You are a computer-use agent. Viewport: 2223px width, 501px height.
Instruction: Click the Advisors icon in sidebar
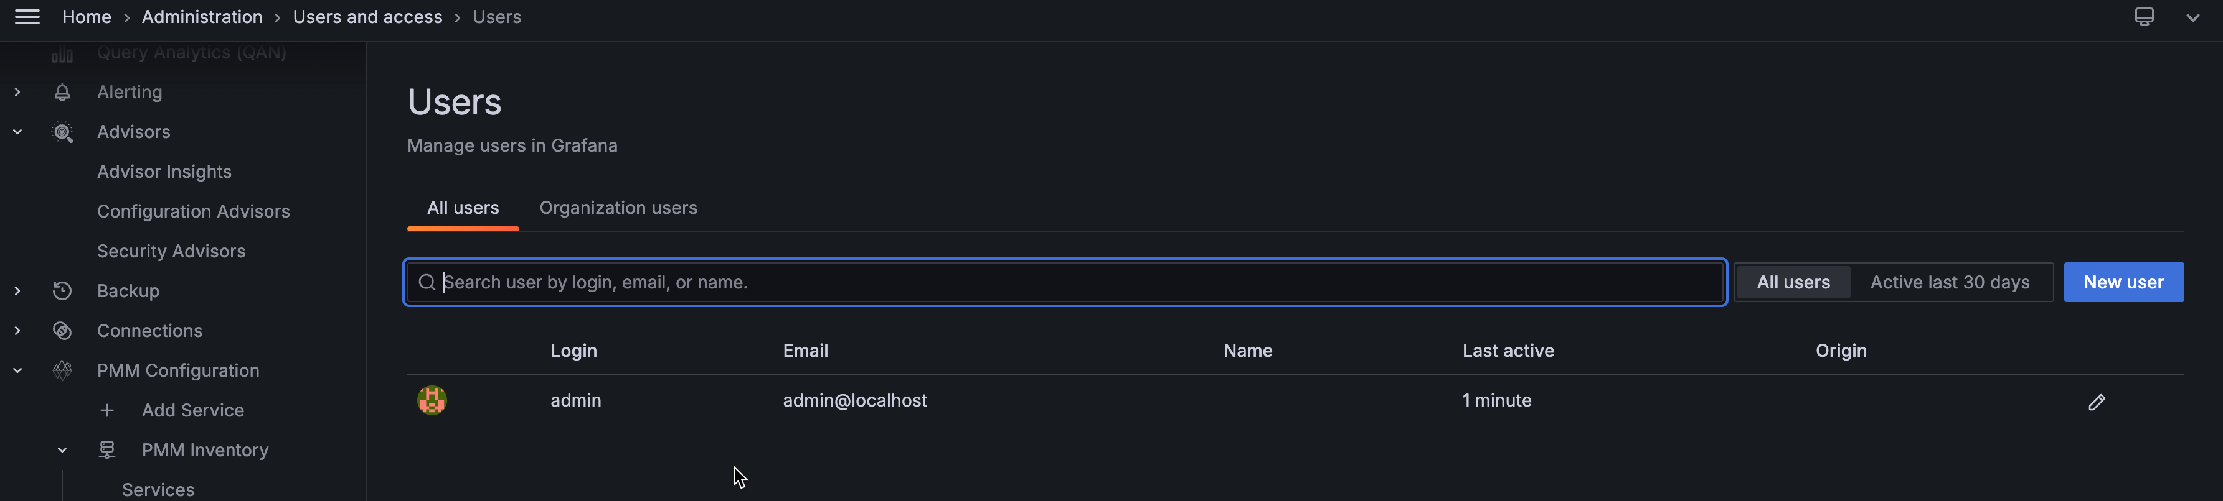tap(62, 132)
